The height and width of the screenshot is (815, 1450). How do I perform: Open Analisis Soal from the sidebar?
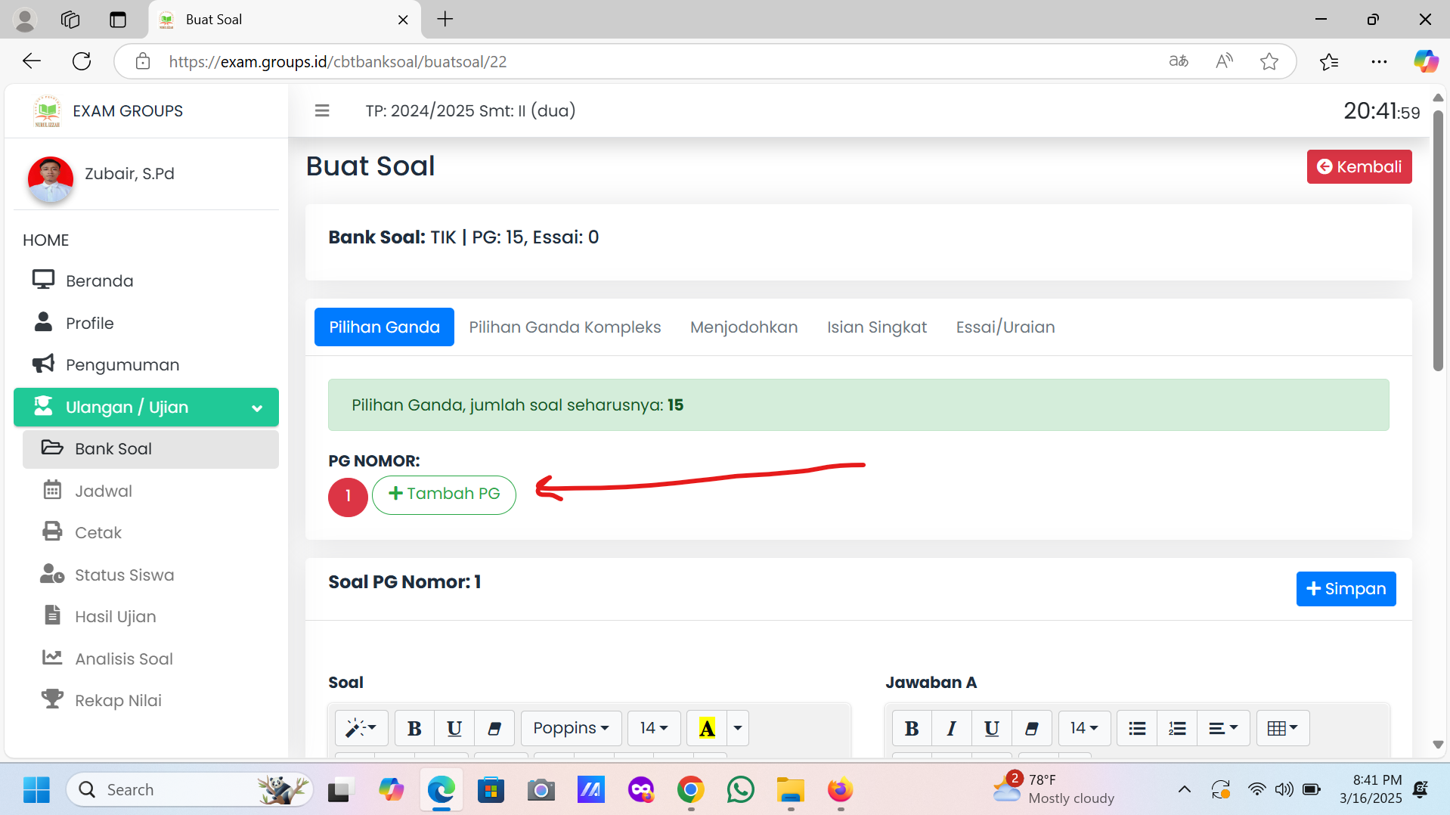(124, 659)
